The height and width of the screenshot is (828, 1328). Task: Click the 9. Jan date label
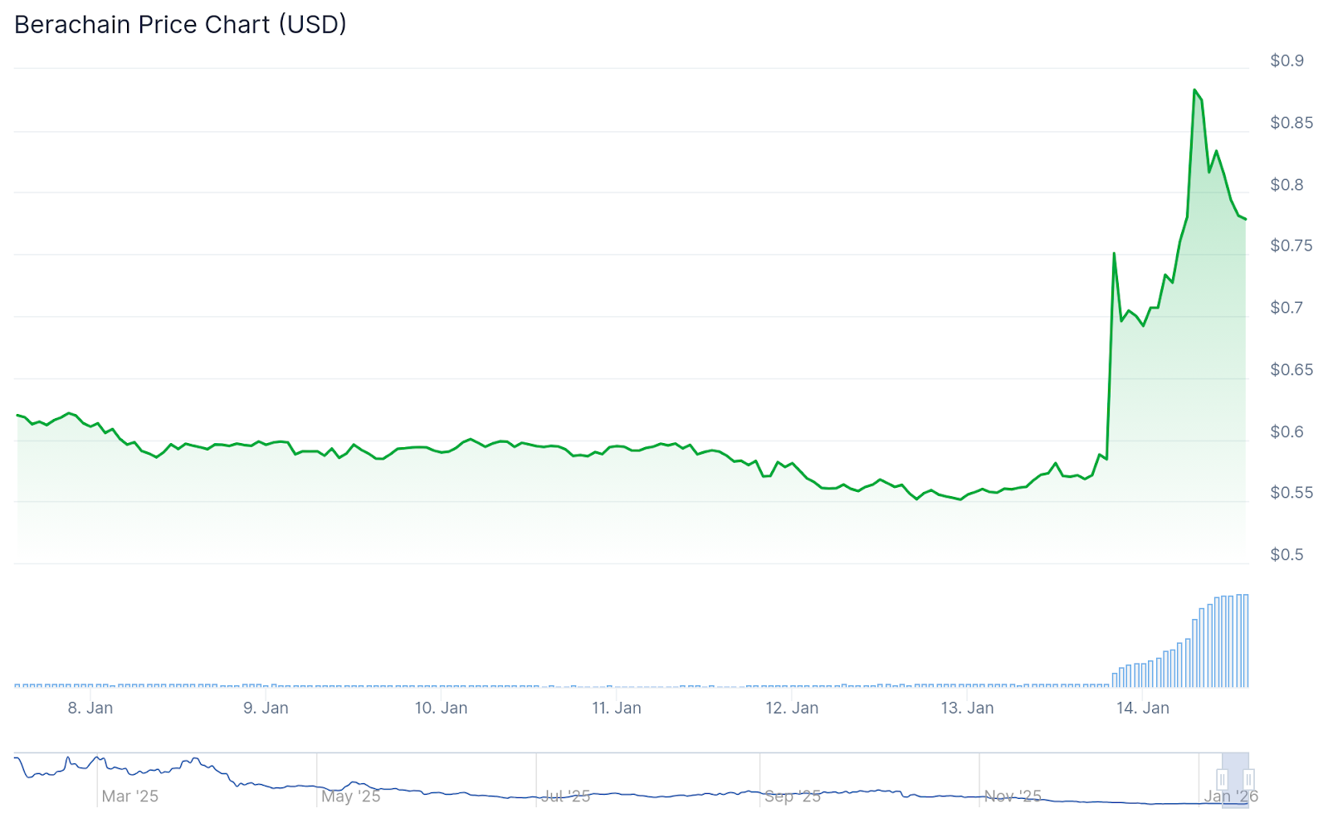tap(266, 709)
